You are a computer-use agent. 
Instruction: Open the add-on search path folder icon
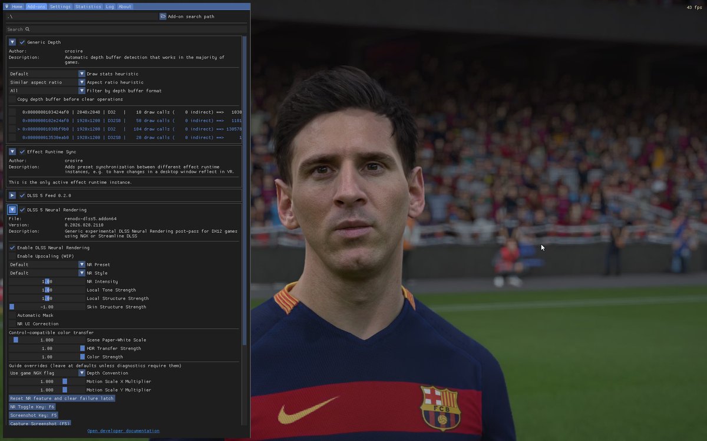163,16
